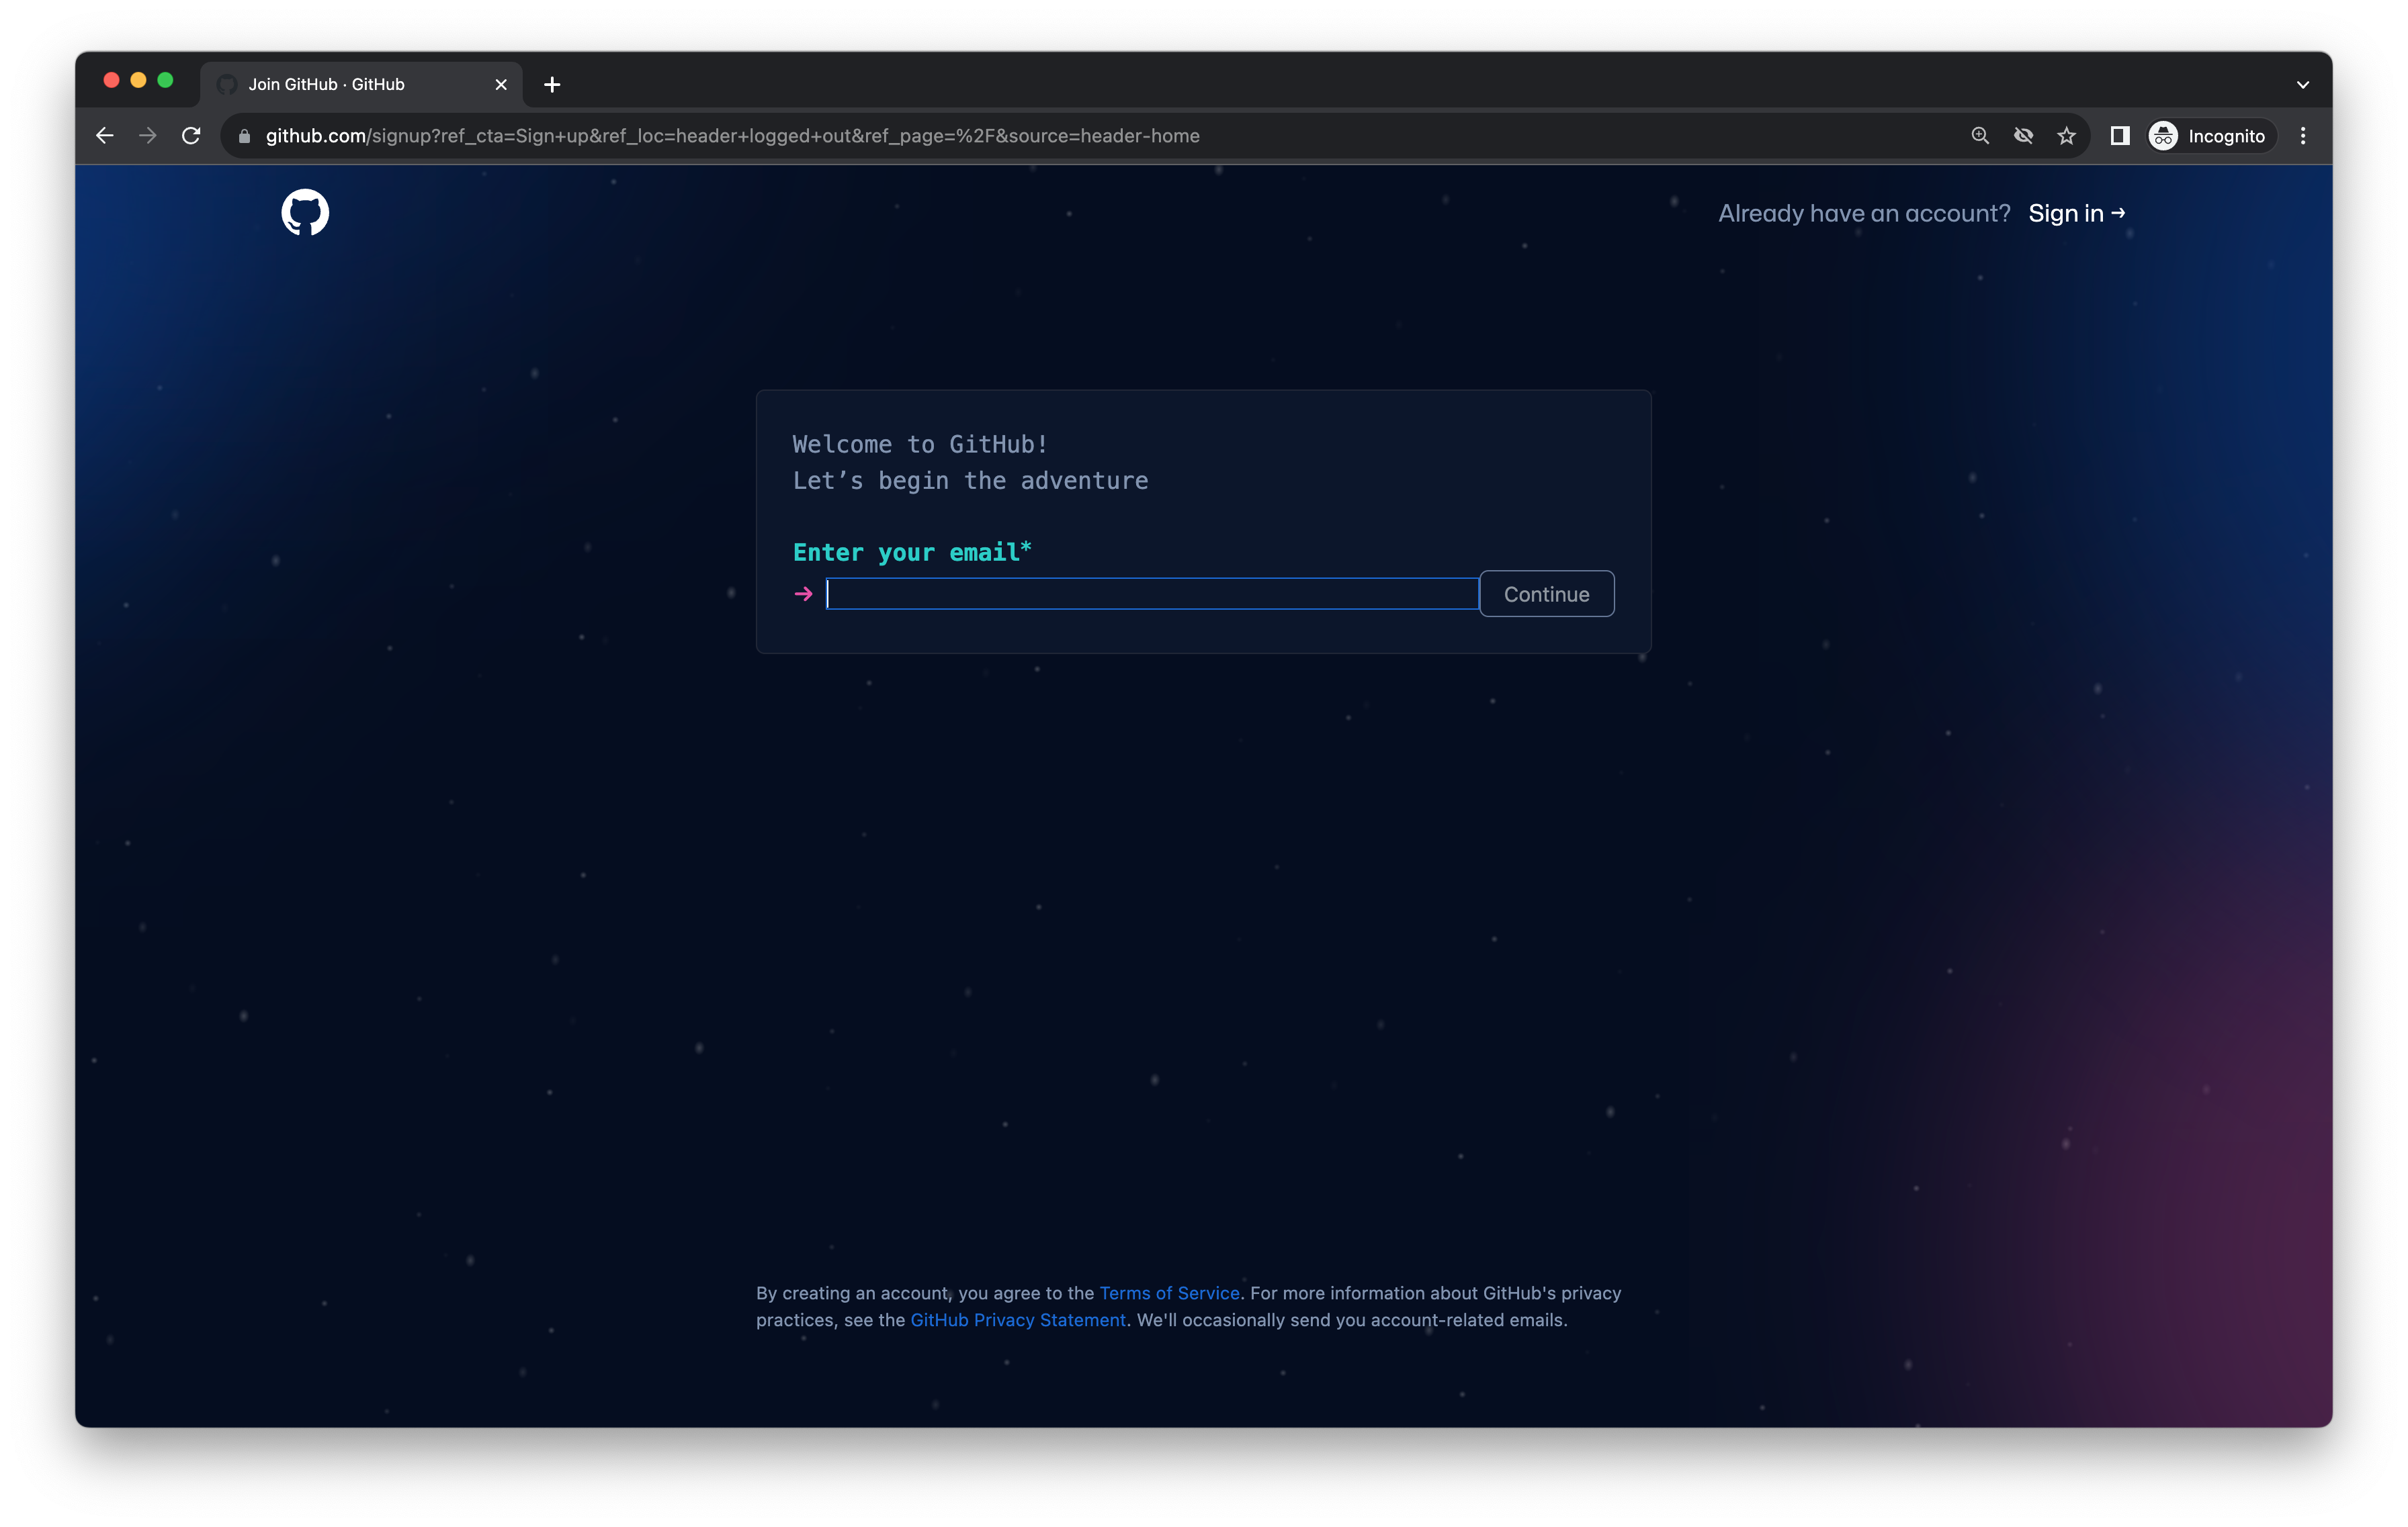2408x1527 pixels.
Task: Maximize window with green button
Action: [x=165, y=80]
